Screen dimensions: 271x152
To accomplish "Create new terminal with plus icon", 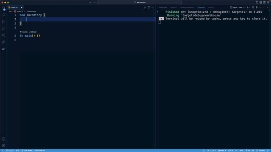I will 247,8.
